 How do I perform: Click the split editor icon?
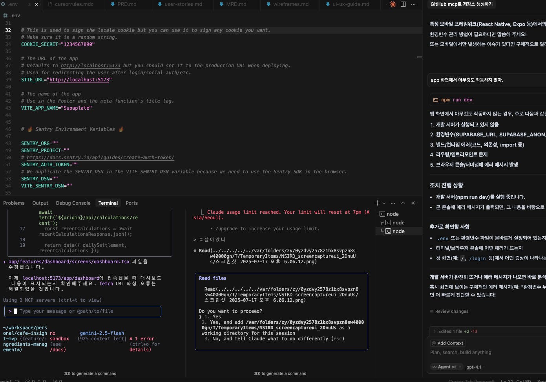[403, 4]
